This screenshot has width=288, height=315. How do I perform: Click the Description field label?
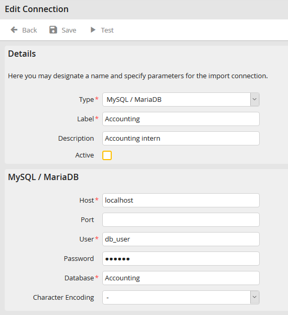pos(76,139)
